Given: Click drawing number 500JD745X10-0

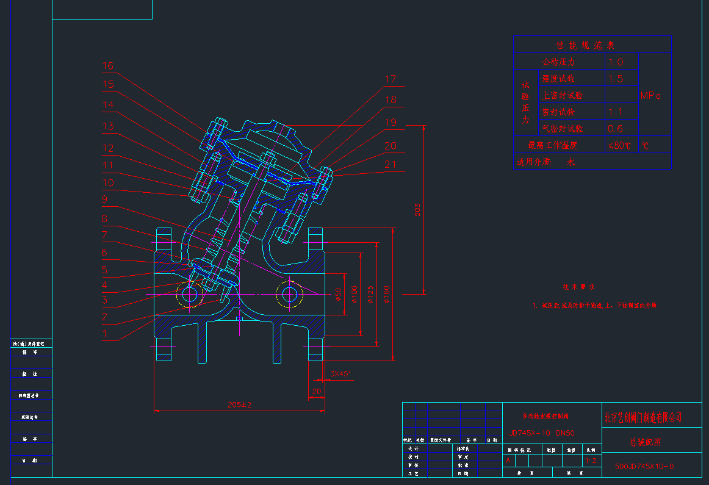Looking at the screenshot, I should [x=643, y=466].
